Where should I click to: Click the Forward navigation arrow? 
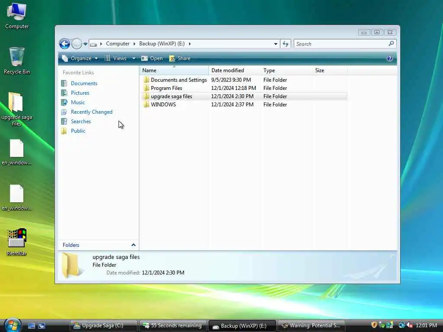coord(77,44)
